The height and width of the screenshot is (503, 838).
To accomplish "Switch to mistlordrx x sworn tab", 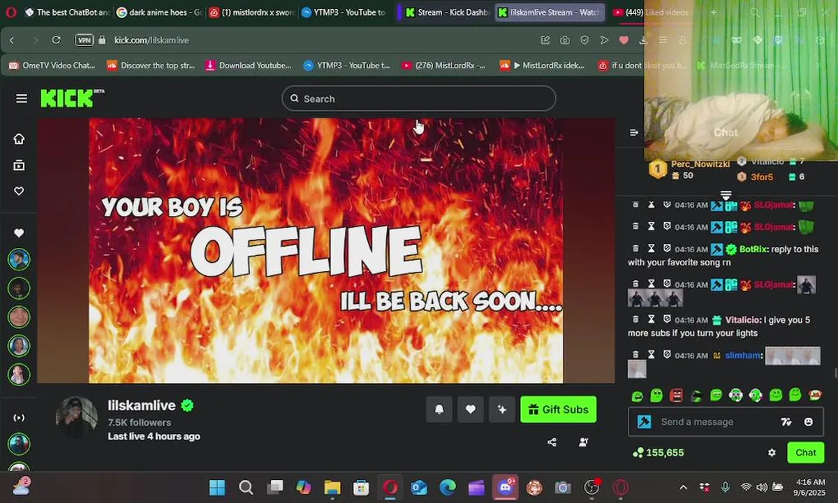I will (252, 13).
